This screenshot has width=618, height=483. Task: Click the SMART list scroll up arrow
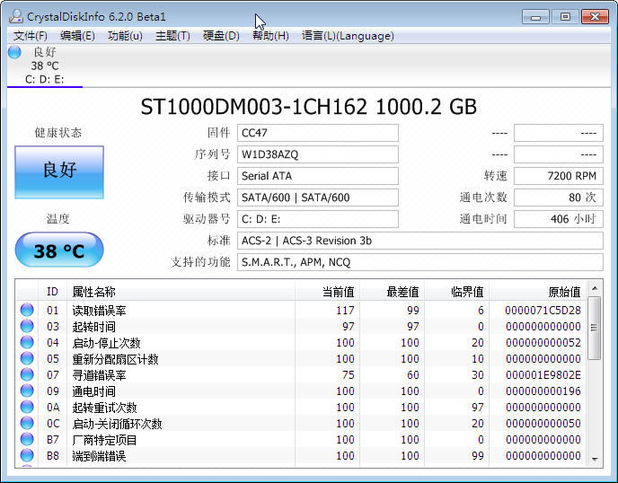click(x=595, y=288)
